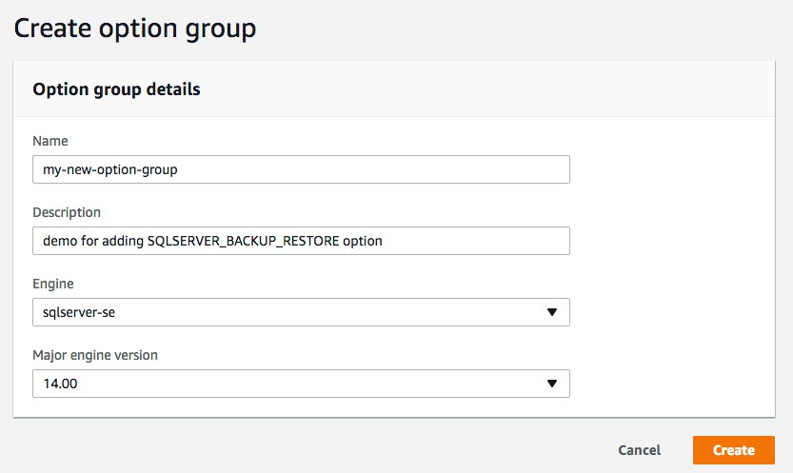Click the Engine field label
The width and height of the screenshot is (793, 473).
click(53, 284)
